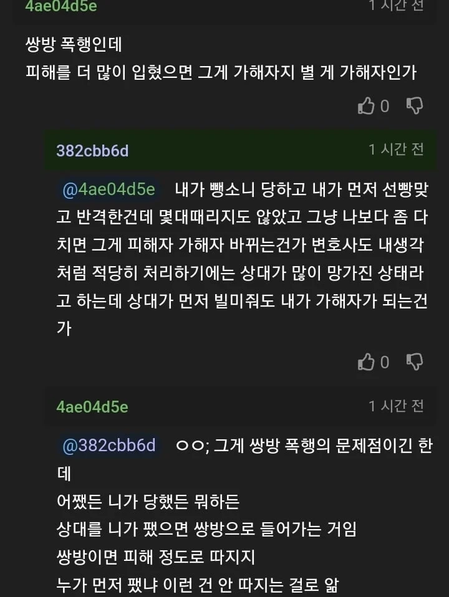Click the @382cbb6d mention tag

109,446
